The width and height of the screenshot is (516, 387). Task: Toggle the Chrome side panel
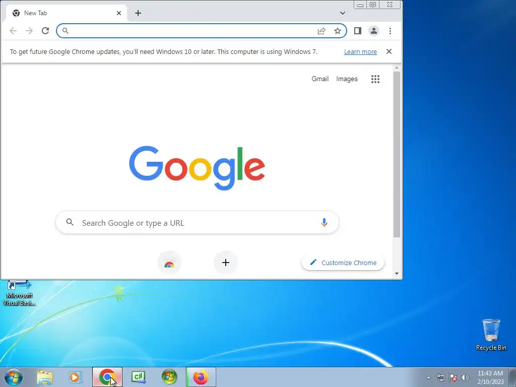(x=358, y=31)
